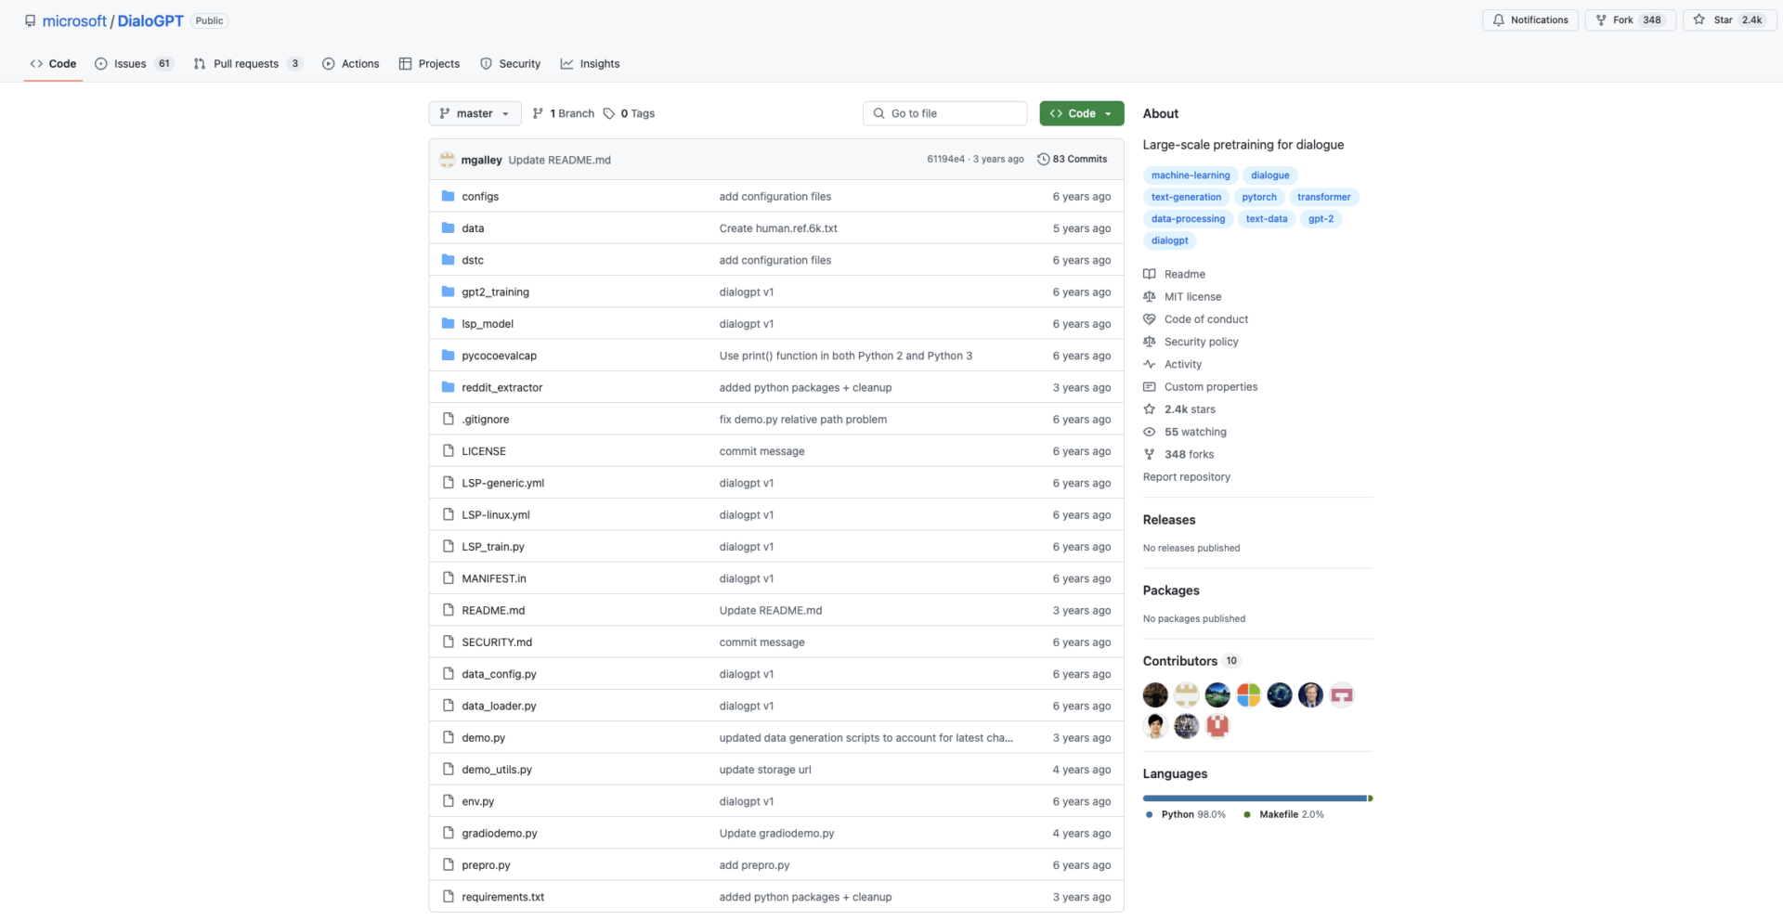Screen dimensions: 1783x921
Task: Click the Go to file search field
Action: click(944, 113)
